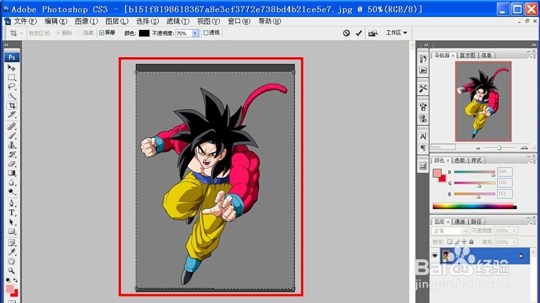The width and height of the screenshot is (540, 303).
Task: Select the Eyedropper tool
Action: pyautogui.click(x=12, y=252)
